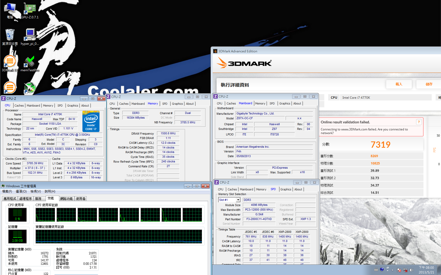
Task: Launch the GPU-Z.0.7.1 desktop shortcut
Action: 30,10
